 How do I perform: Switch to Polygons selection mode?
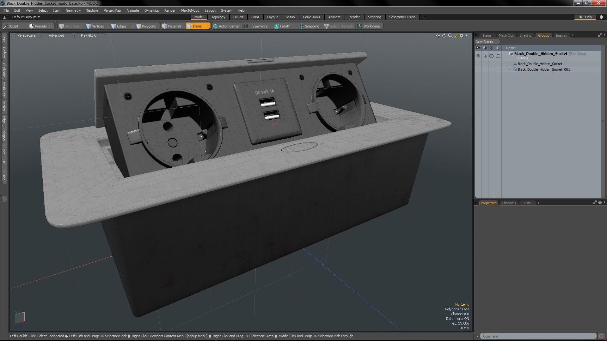coord(146,26)
